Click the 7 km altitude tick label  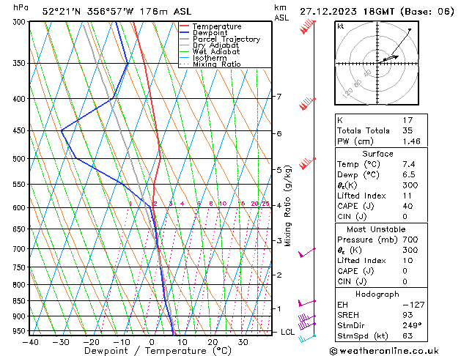click(279, 97)
